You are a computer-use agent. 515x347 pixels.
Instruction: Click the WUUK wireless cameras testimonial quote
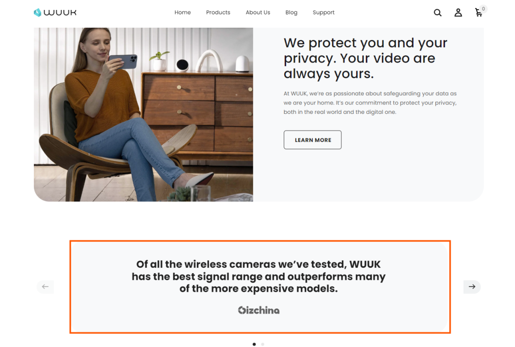pyautogui.click(x=258, y=276)
